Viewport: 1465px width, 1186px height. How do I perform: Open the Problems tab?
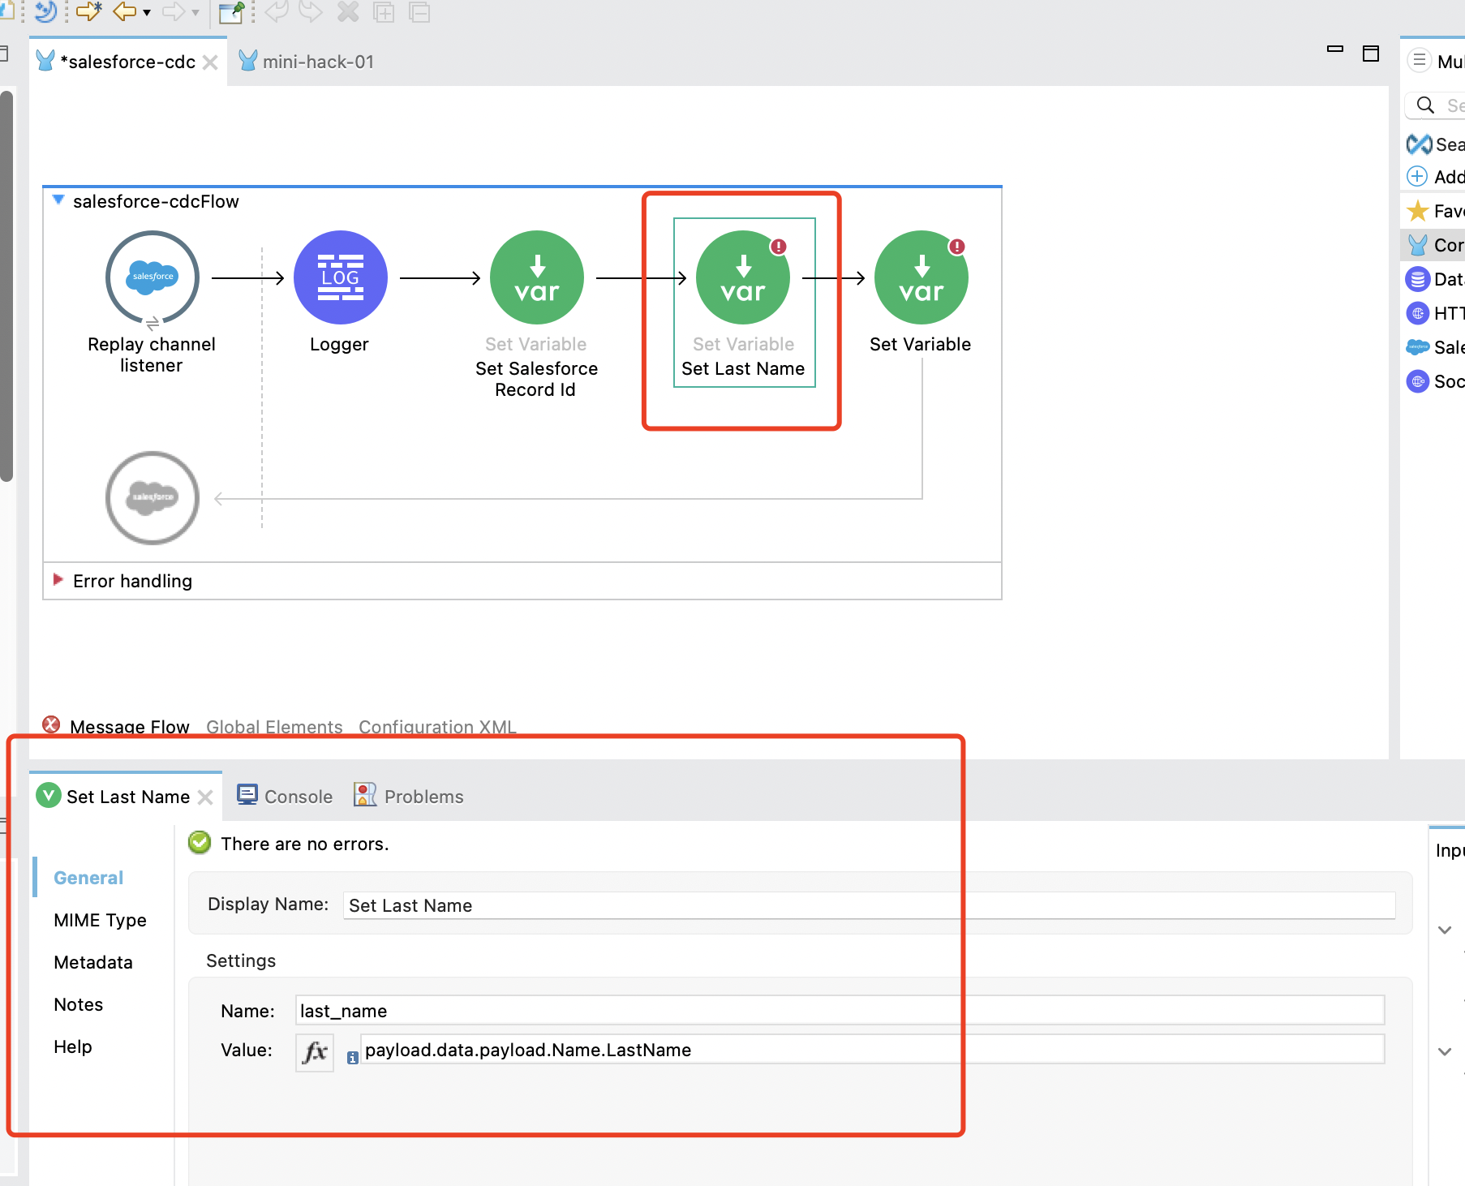(409, 796)
